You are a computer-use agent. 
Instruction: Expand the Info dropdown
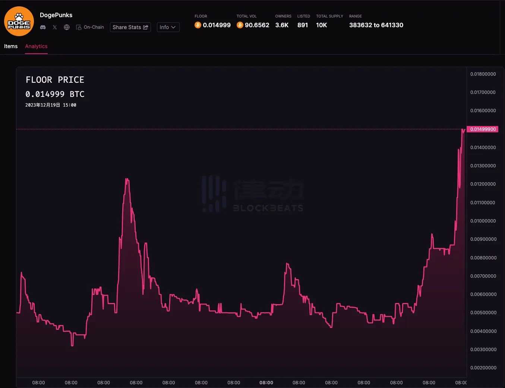pos(168,27)
